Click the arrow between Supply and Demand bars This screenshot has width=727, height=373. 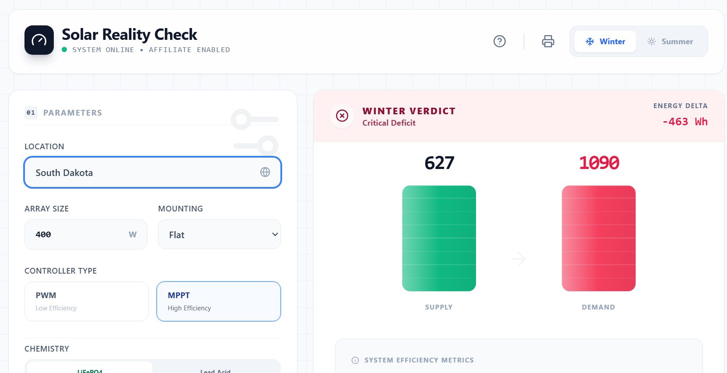pyautogui.click(x=519, y=259)
